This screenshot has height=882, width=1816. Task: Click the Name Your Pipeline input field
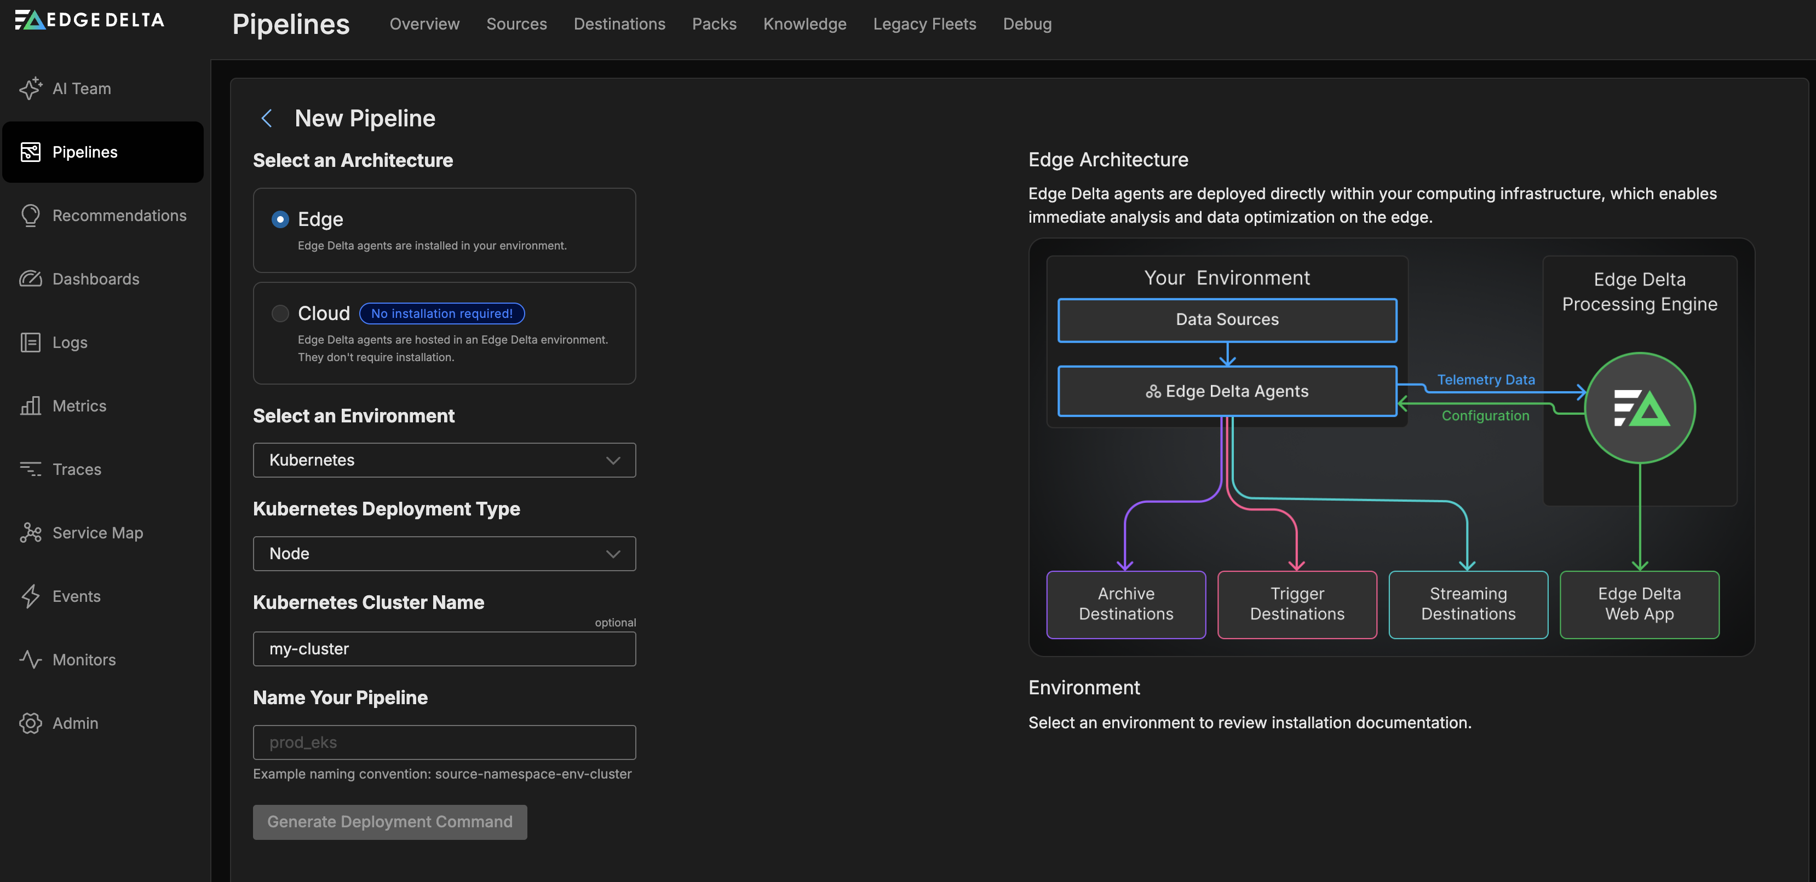pyautogui.click(x=444, y=742)
